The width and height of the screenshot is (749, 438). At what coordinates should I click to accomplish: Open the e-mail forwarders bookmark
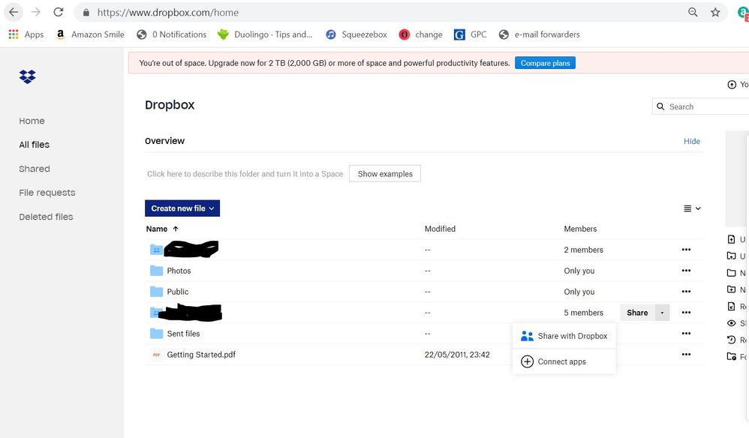point(540,34)
